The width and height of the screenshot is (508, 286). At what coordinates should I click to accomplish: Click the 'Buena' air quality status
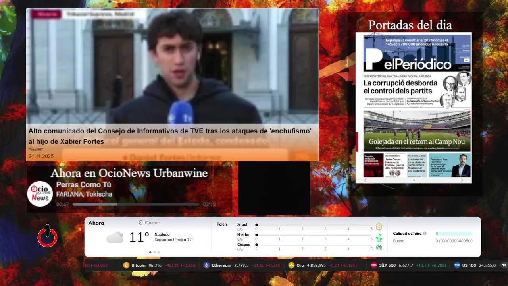(x=399, y=241)
